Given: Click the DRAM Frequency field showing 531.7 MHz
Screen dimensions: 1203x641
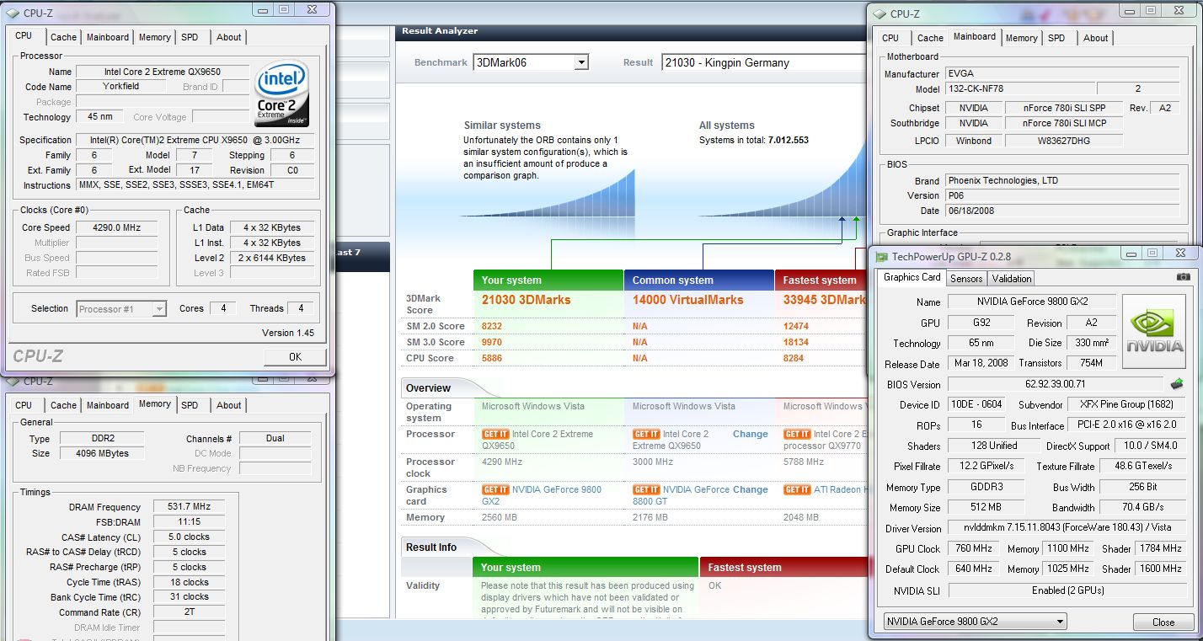Looking at the screenshot, I should (x=190, y=507).
